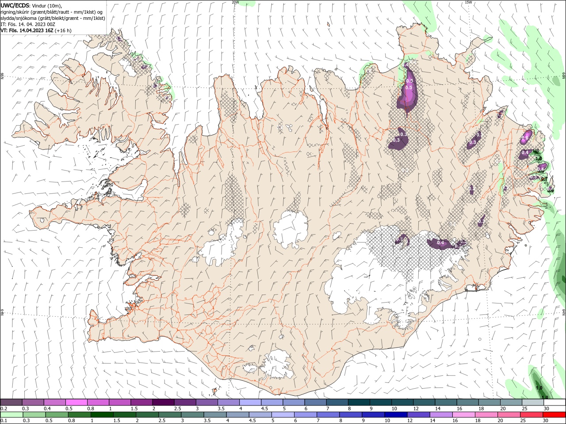The width and height of the screenshot is (566, 424).
Task: Pick the light periwinkle 4 swatch in upper scale
Action: coord(250,402)
